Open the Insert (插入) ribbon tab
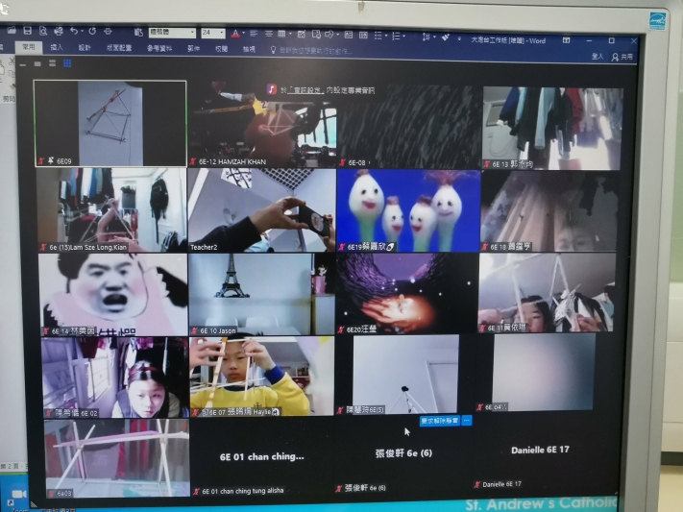 coord(57,47)
